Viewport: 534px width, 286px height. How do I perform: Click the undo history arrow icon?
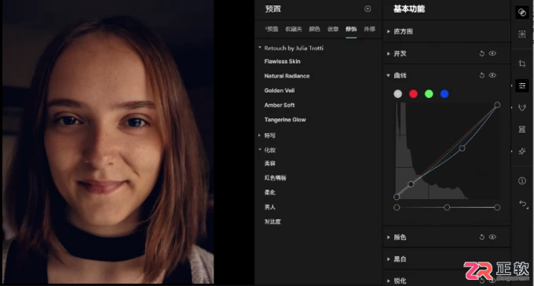[x=523, y=204]
